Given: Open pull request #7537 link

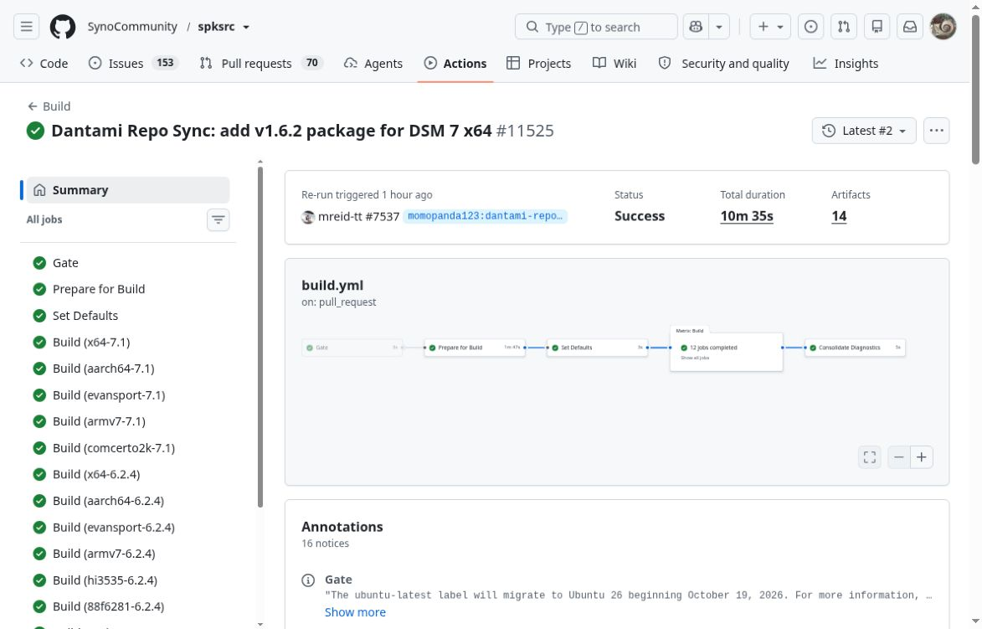Looking at the screenshot, I should [x=382, y=217].
